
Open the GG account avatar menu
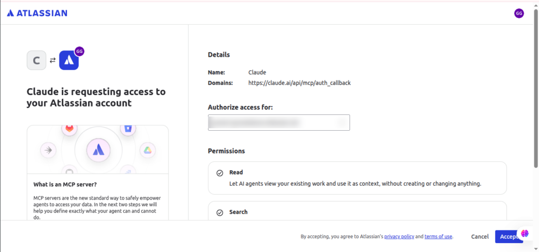click(519, 13)
